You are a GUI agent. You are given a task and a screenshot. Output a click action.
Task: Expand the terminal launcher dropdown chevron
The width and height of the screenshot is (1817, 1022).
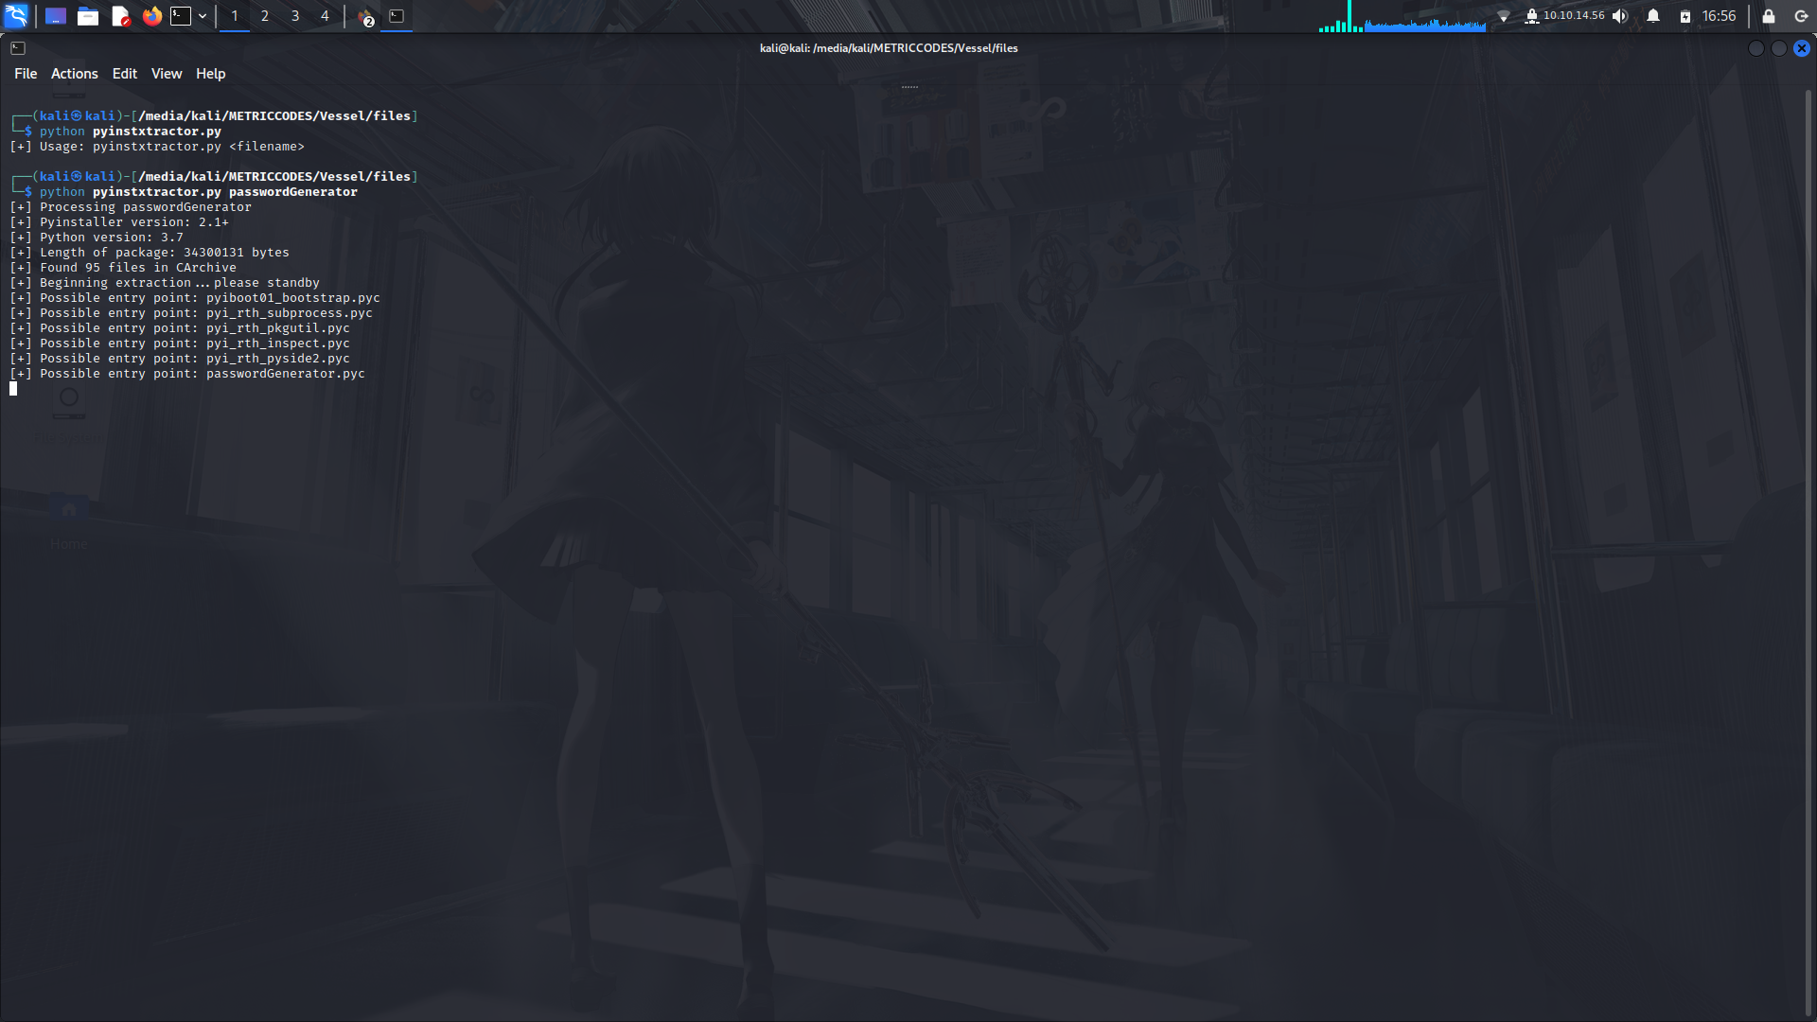click(202, 16)
